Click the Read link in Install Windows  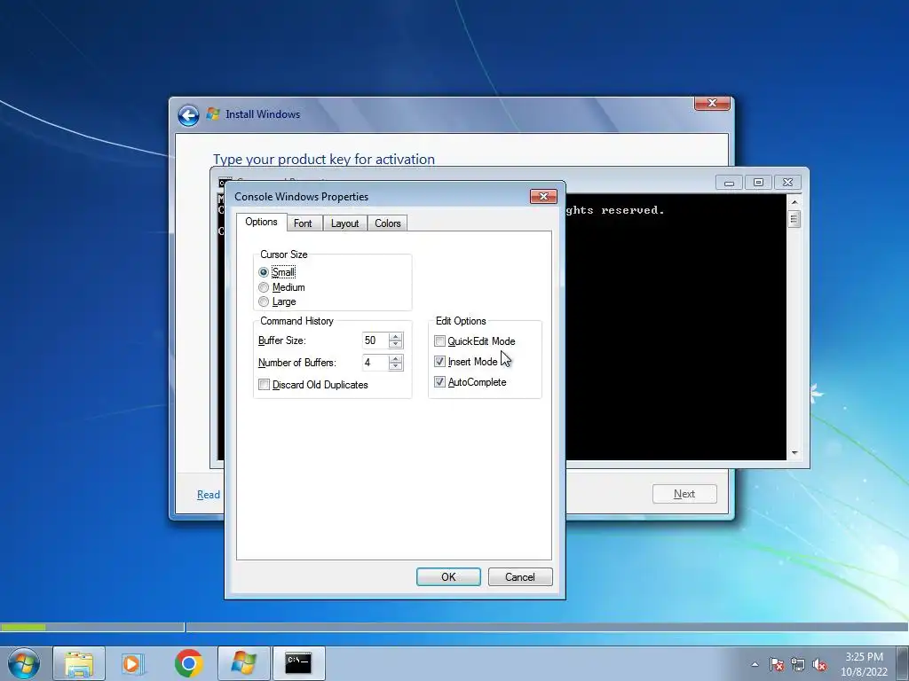tap(209, 495)
